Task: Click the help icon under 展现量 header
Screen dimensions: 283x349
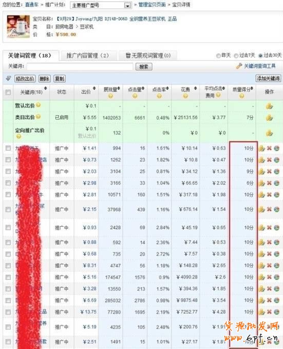Action: click(110, 96)
